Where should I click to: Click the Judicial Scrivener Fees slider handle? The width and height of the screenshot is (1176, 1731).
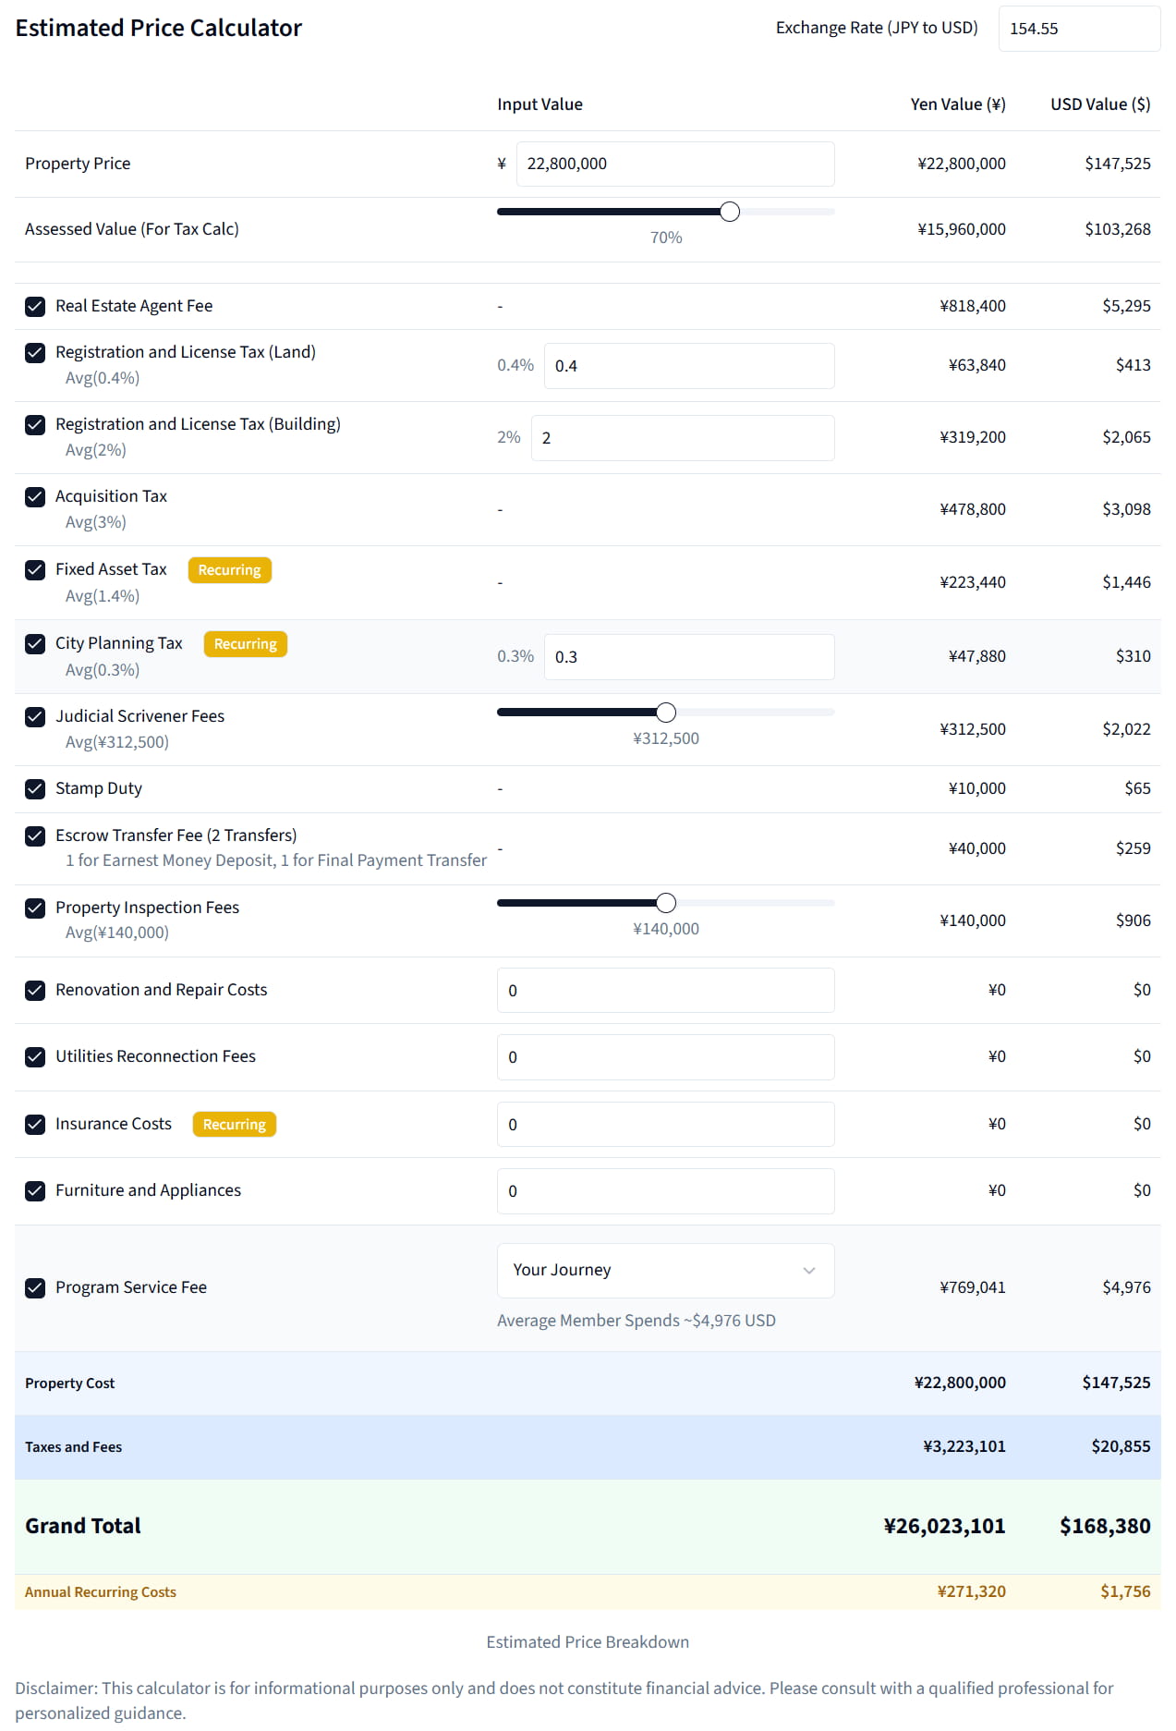[665, 713]
